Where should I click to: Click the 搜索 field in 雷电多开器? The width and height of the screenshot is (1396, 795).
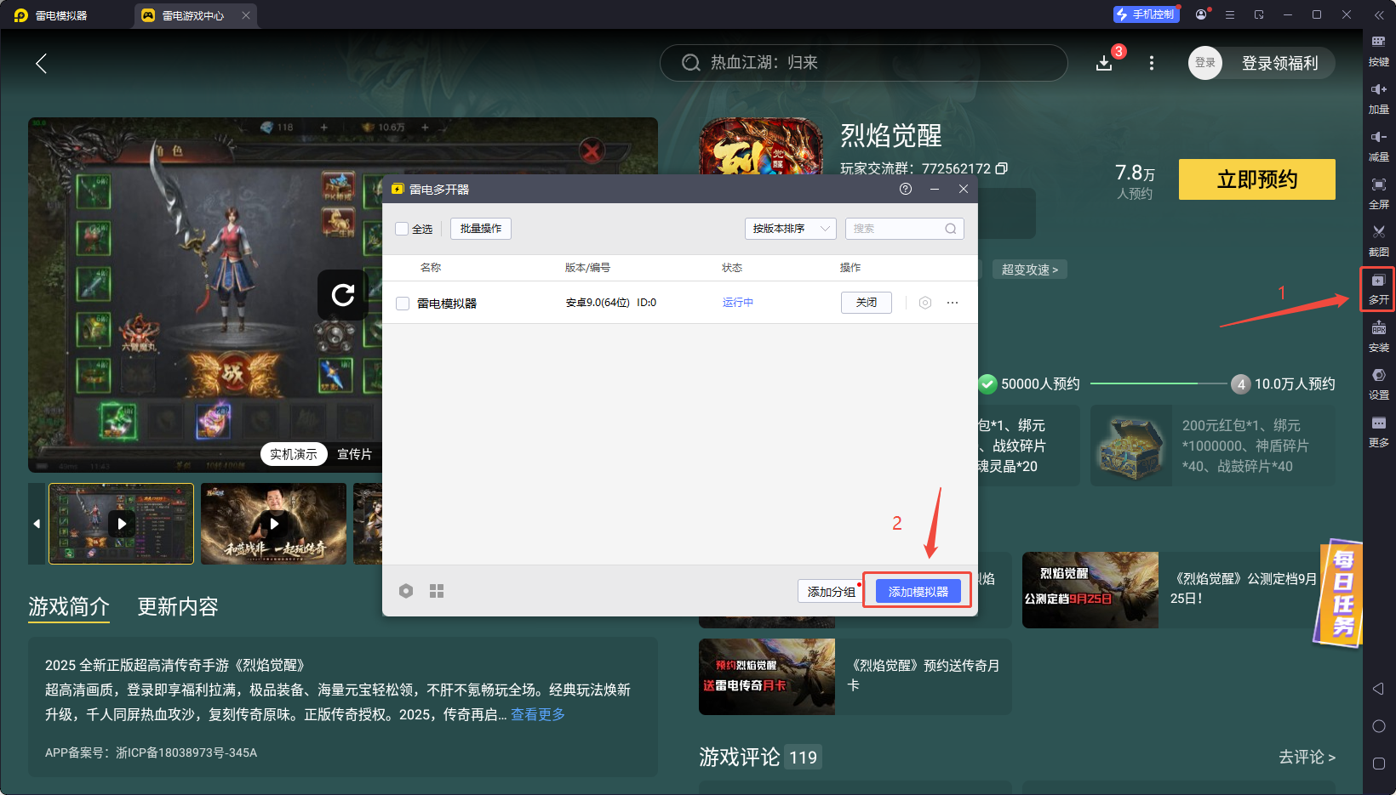coord(905,229)
